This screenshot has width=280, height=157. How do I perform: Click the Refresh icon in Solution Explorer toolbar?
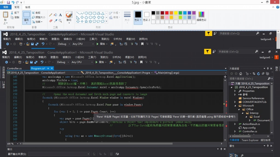[x=258, y=74]
